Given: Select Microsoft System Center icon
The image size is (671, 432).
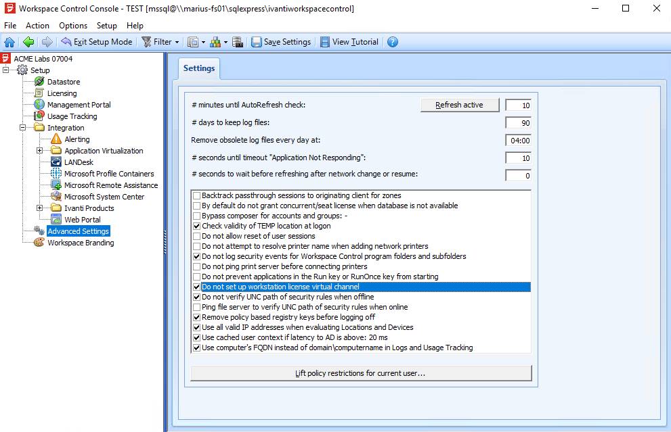Looking at the screenshot, I should coord(56,197).
